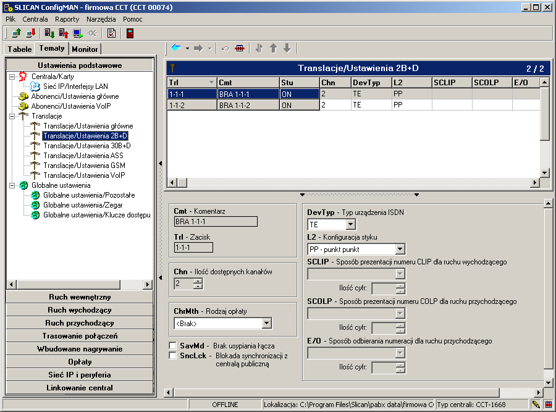Click the pencil icon in the status bar

[536, 404]
